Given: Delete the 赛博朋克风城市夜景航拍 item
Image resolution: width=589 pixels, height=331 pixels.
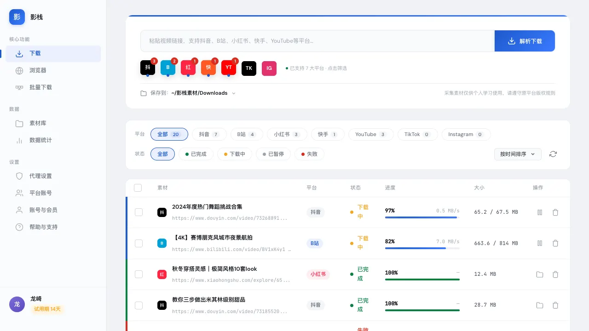Looking at the screenshot, I should click(555, 243).
